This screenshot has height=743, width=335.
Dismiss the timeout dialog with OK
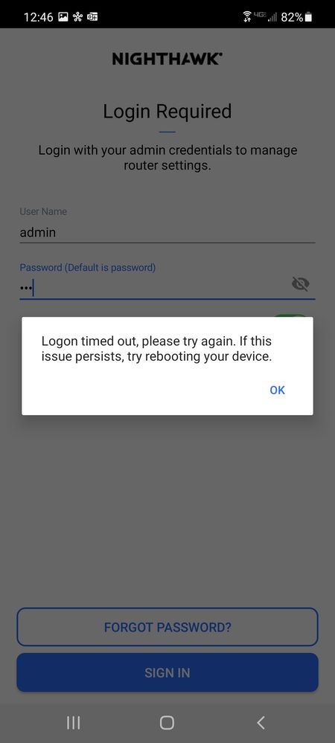pos(277,390)
